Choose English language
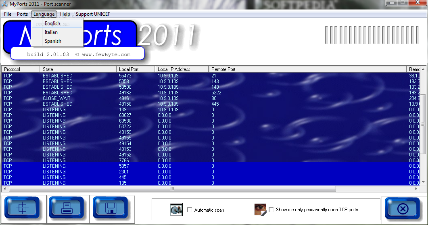Screen dimensions: 428x225 (x=57, y=23)
